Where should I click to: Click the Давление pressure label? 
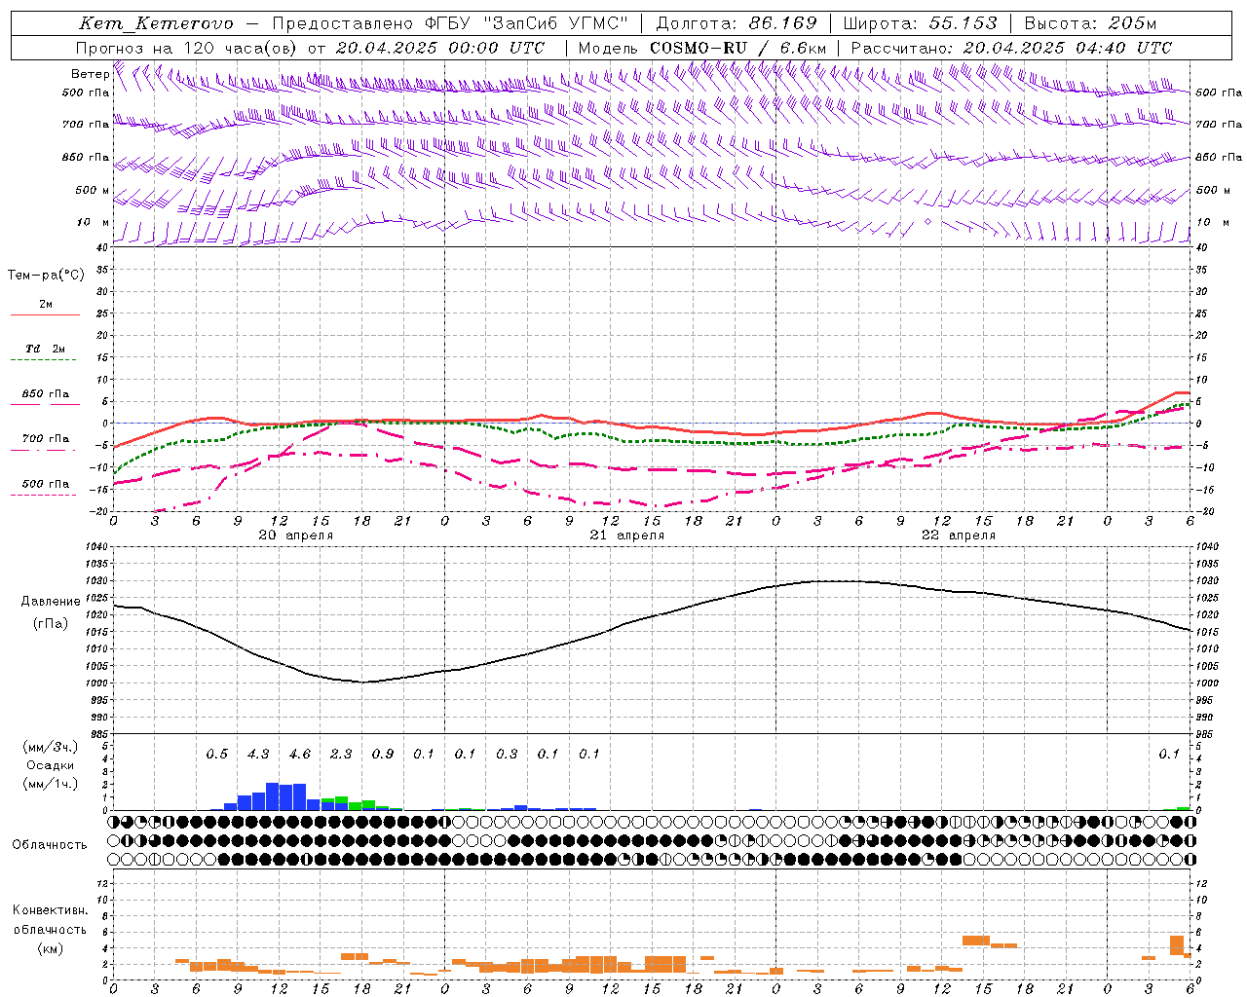(51, 602)
